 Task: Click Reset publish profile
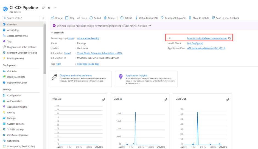(x=173, y=18)
